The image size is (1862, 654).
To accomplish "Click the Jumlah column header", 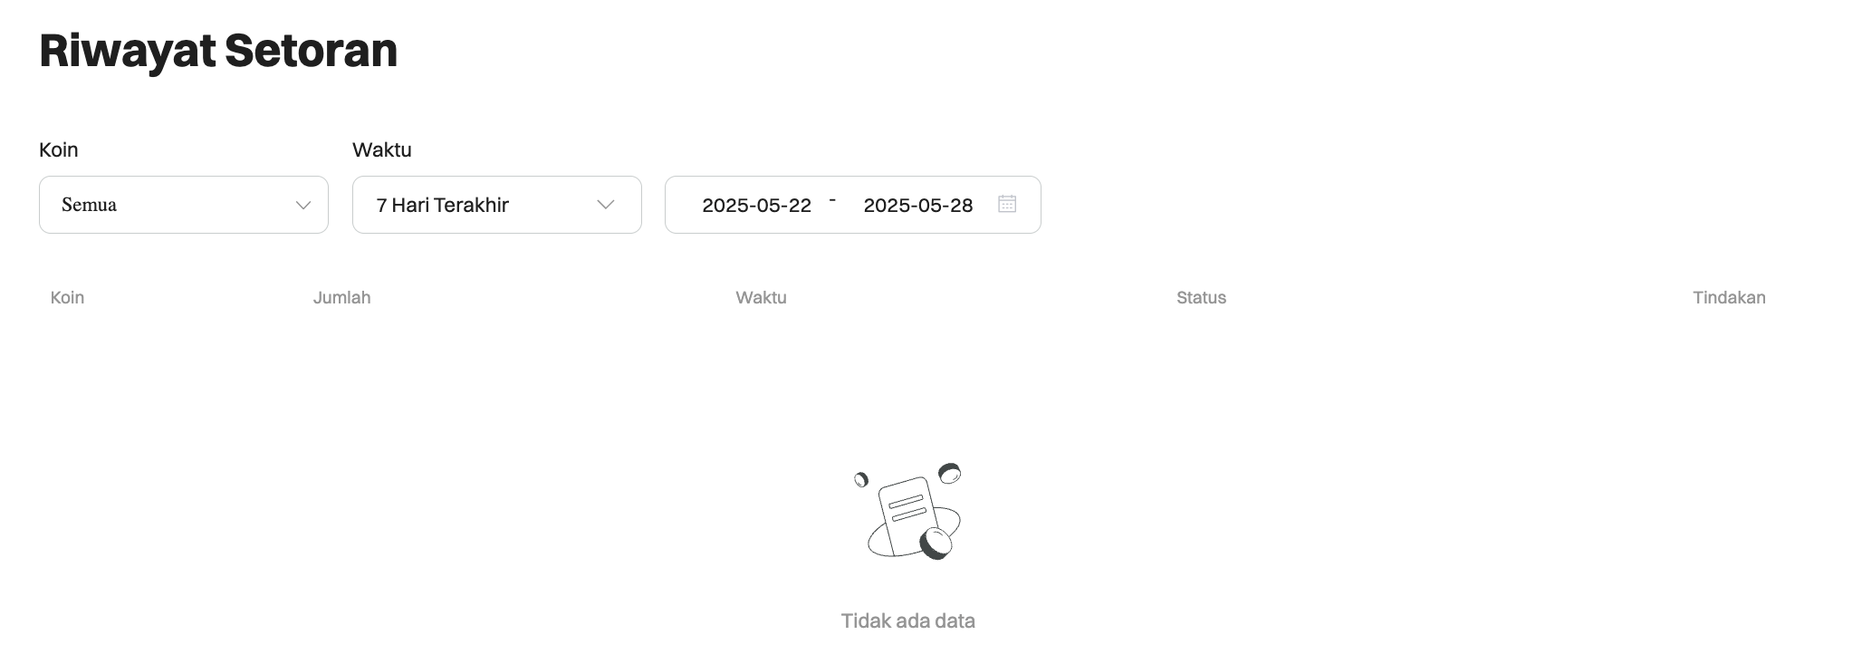I will (341, 298).
